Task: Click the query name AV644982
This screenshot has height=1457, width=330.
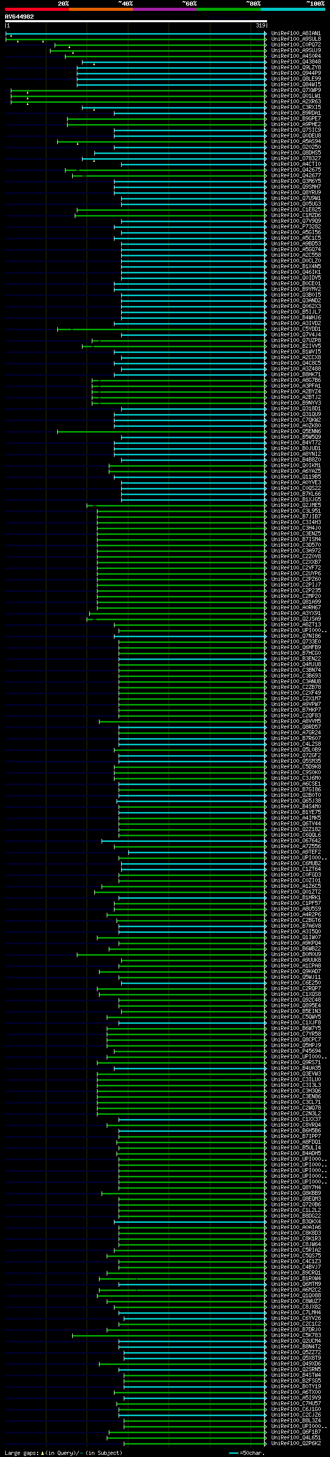Action: tap(19, 17)
